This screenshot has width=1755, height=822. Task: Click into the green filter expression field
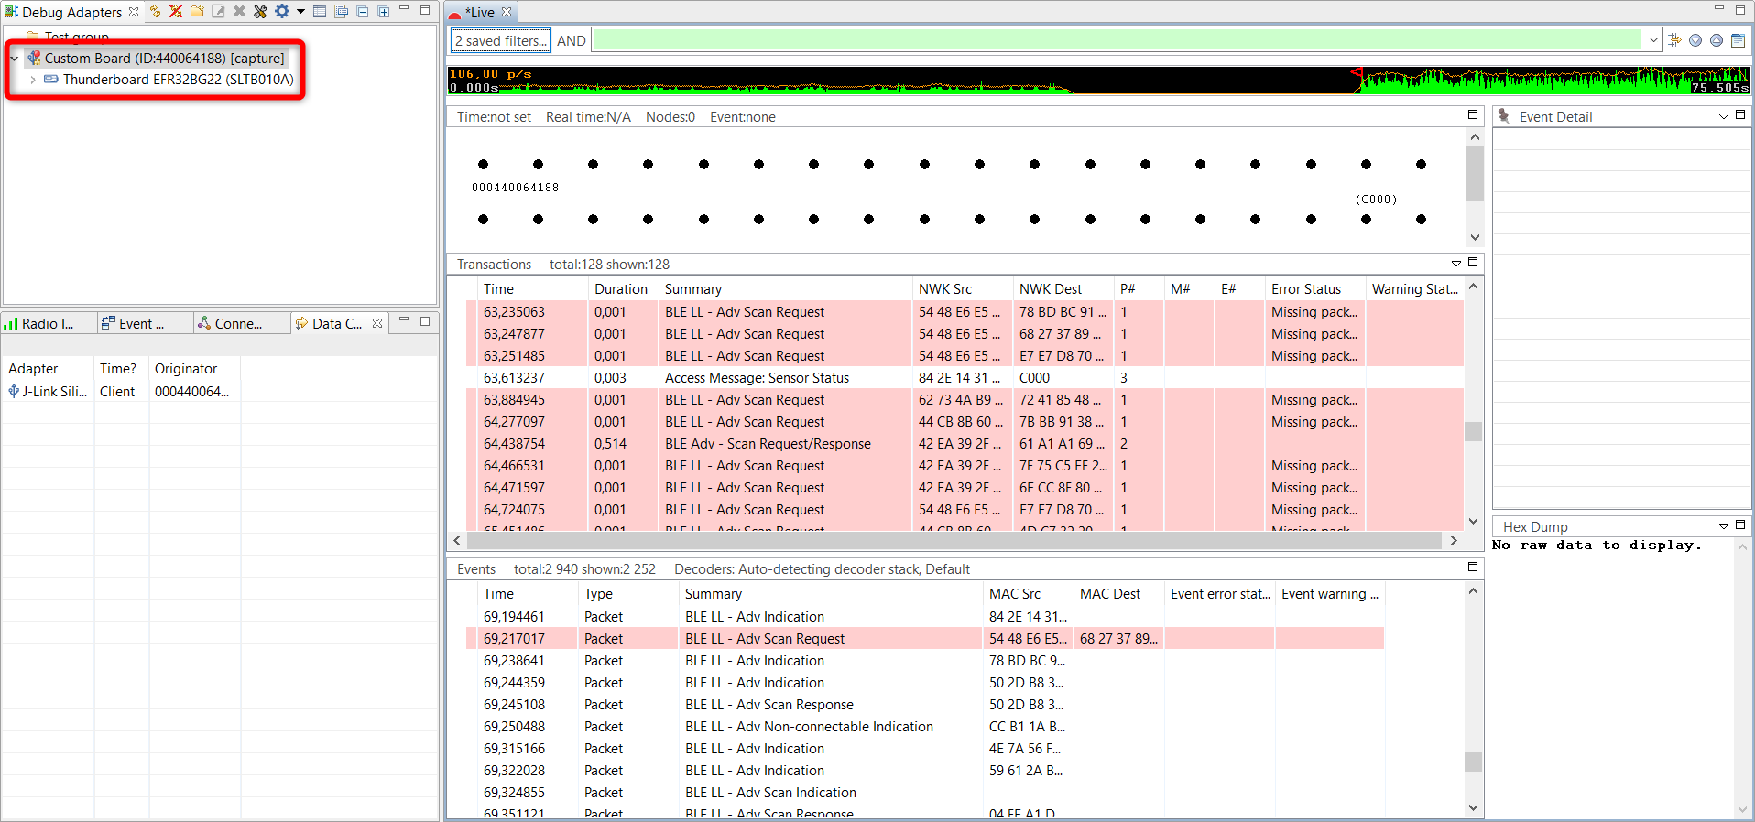coord(1117,40)
